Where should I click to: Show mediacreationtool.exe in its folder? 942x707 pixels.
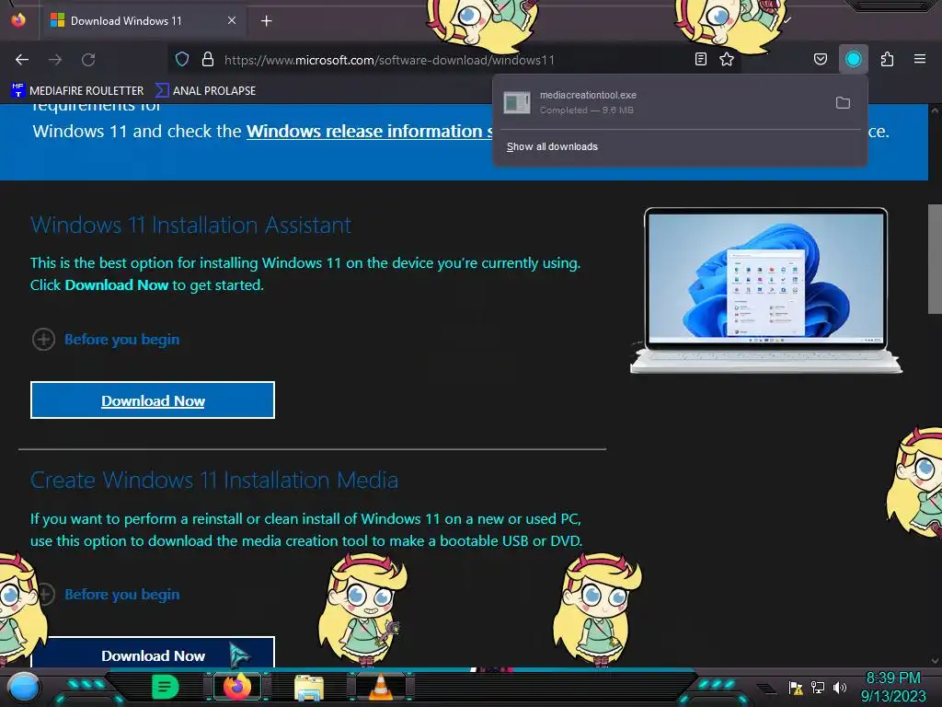[843, 103]
